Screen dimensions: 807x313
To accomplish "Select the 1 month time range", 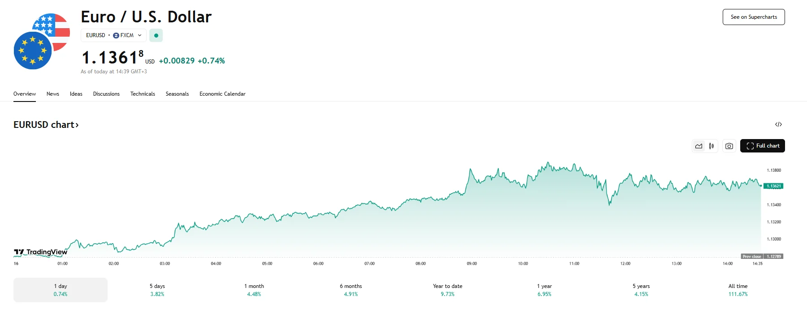I will pos(254,290).
